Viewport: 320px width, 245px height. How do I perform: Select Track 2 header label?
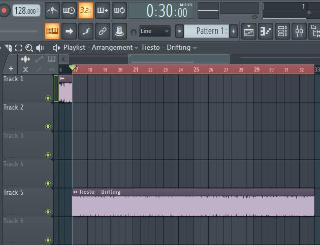pos(14,107)
